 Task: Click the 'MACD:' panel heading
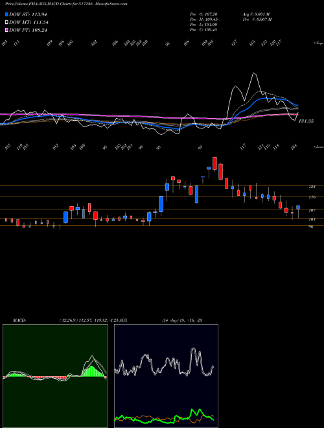coord(19,320)
